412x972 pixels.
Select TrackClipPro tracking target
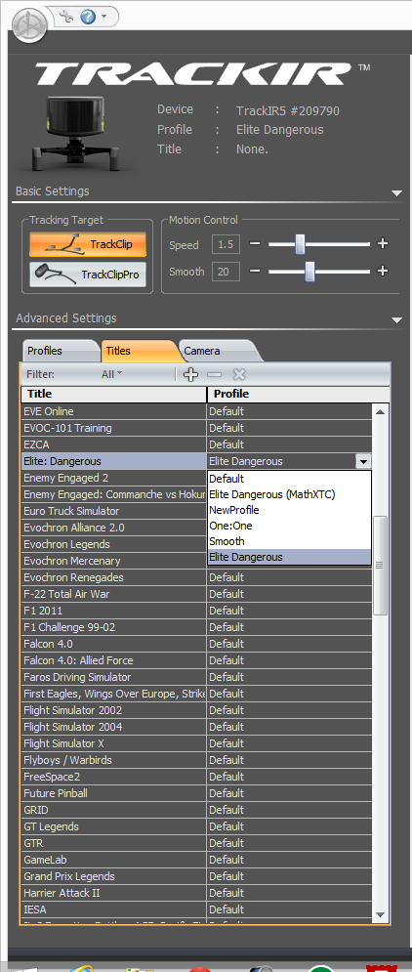(88, 275)
